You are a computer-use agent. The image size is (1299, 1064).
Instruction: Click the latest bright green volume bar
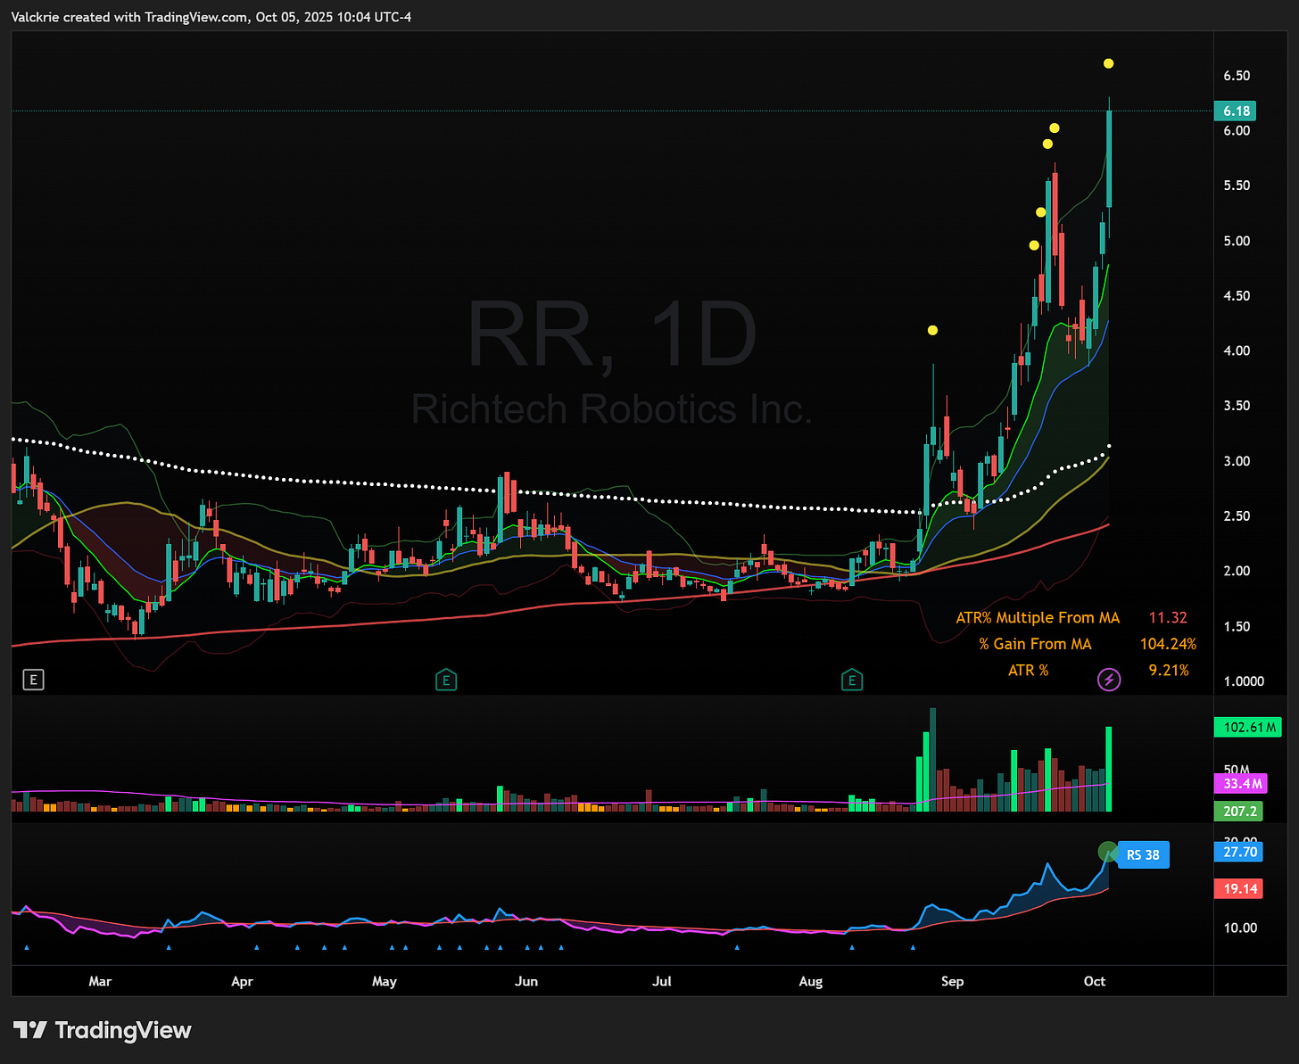click(x=1109, y=769)
